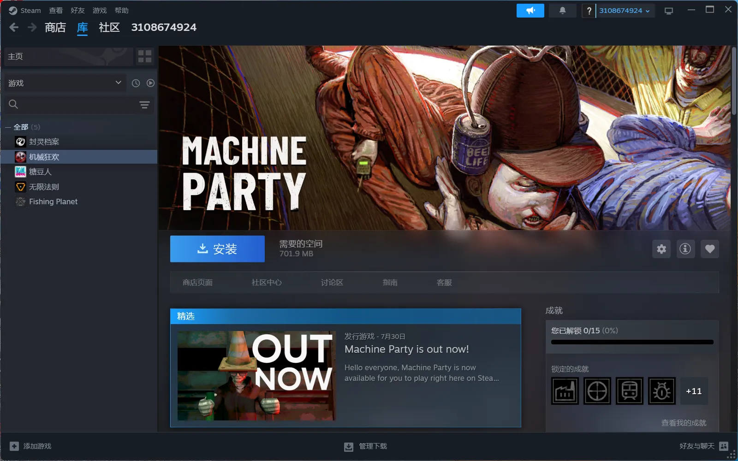This screenshot has width=738, height=461.
Task: Open game settings gear icon
Action: point(661,249)
